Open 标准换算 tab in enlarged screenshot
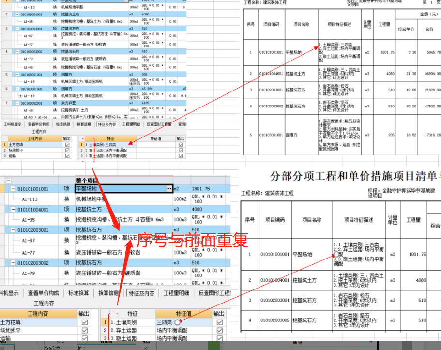This screenshot has height=350, width=441. (78, 293)
